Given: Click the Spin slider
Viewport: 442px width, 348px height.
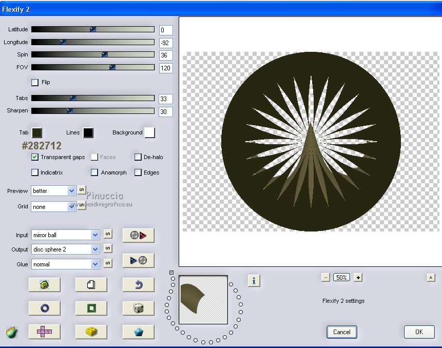Looking at the screenshot, I should (93, 54).
